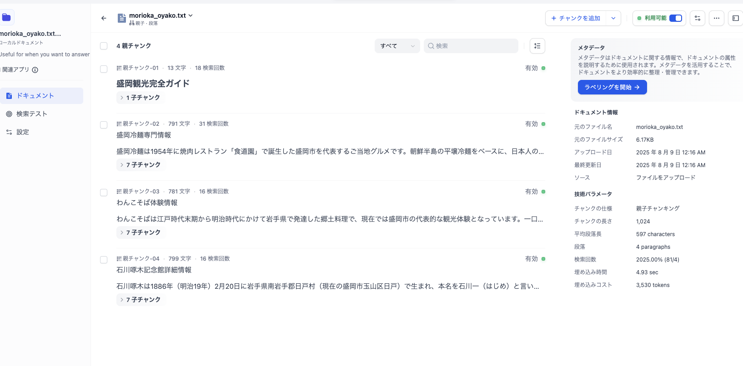Expand 7 子チャンク under 盛岡冷麺専門情報
The width and height of the screenshot is (743, 366).
(x=141, y=165)
